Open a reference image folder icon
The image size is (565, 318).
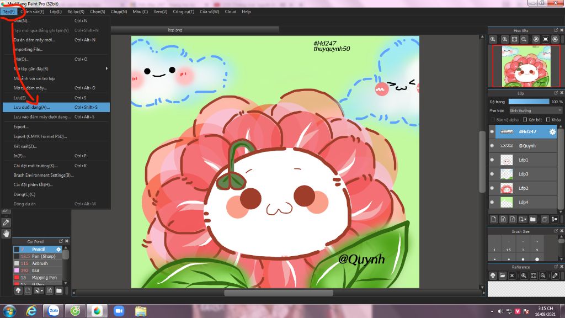pos(502,276)
